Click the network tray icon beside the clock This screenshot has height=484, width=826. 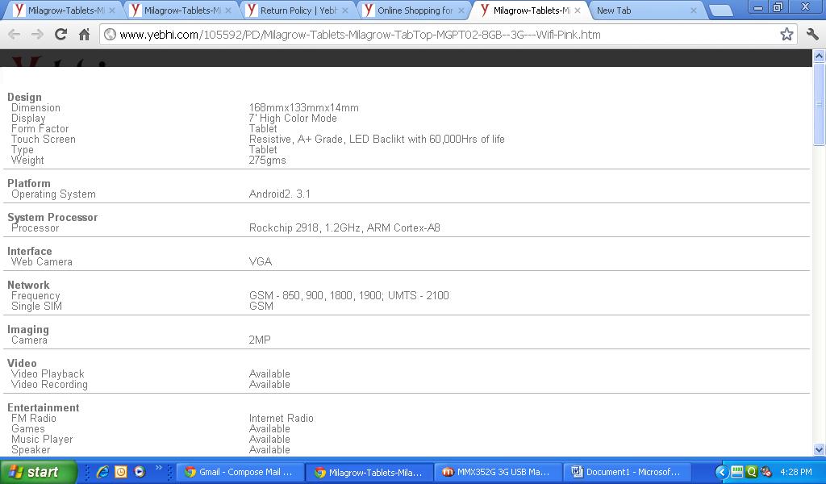pyautogui.click(x=766, y=472)
